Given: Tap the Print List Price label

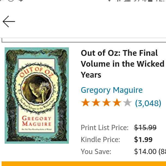Looking at the screenshot, I should point(104,127).
